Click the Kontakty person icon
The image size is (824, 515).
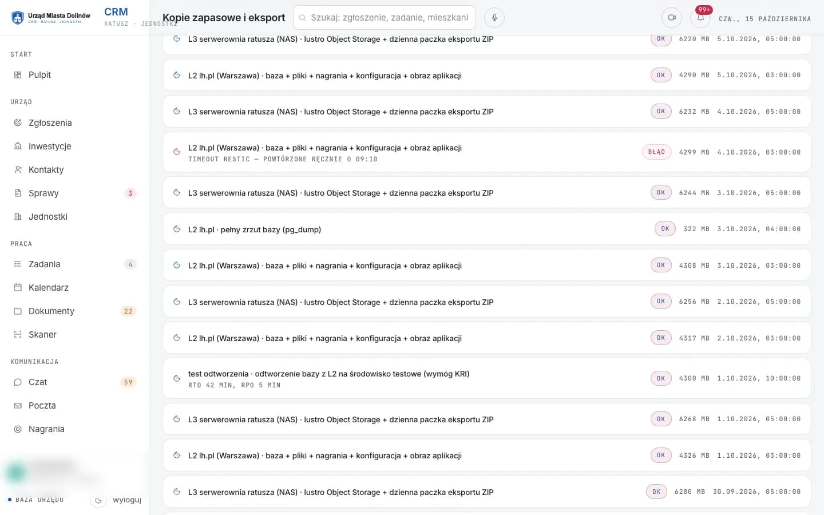tap(18, 169)
